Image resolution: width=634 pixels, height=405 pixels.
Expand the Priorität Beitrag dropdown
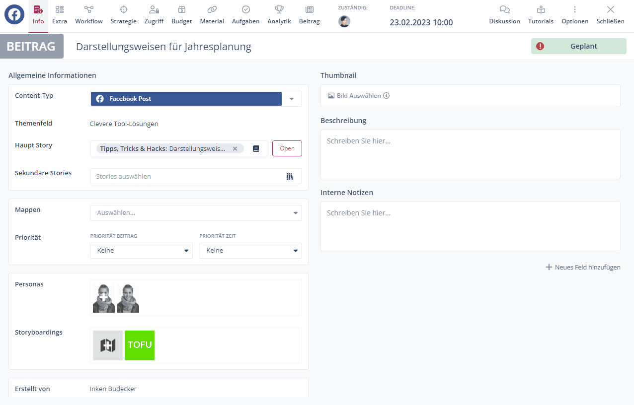141,251
